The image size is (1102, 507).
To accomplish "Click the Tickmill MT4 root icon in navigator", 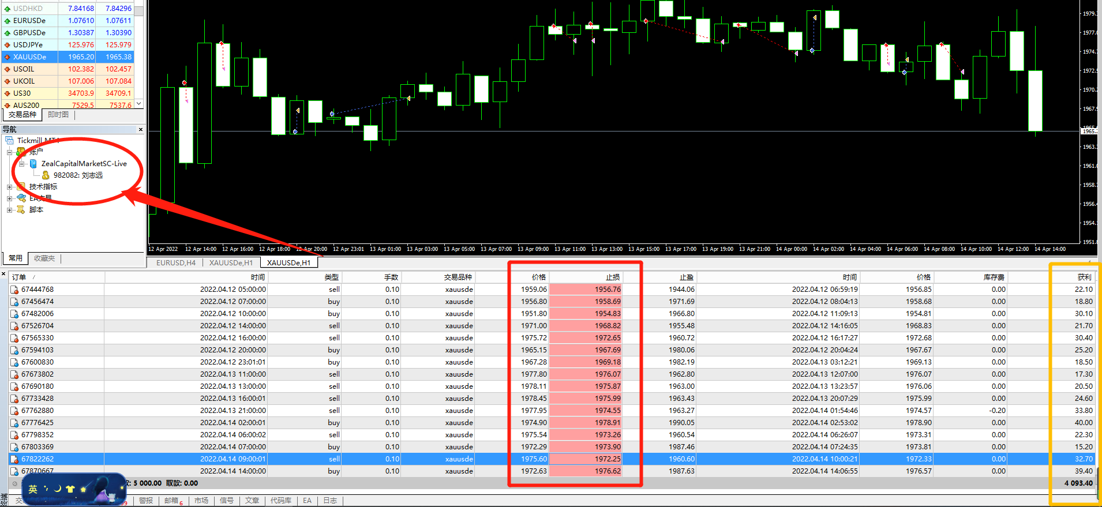I will [9, 141].
